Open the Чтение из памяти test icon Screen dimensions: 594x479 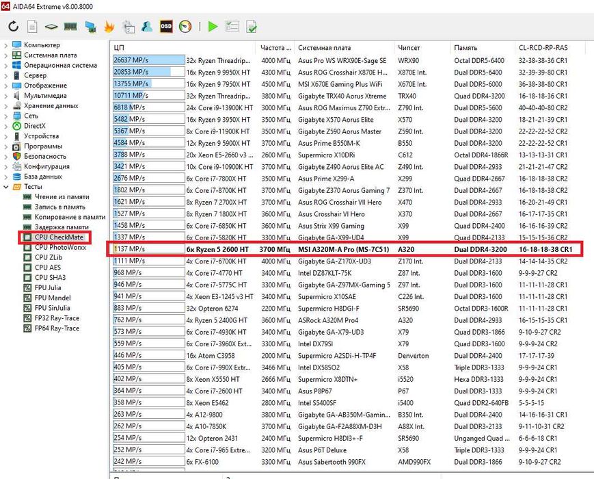[x=27, y=196]
